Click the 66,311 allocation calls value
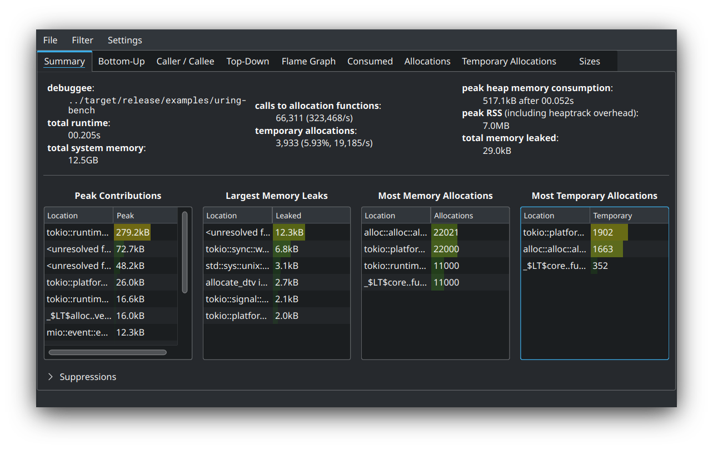Viewport: 713px width, 450px height. tap(314, 118)
